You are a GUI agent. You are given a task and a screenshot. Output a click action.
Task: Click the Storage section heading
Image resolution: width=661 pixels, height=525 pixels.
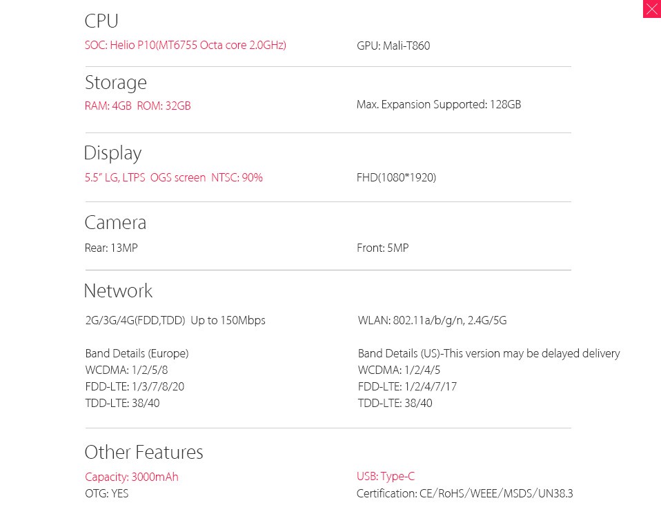(116, 83)
